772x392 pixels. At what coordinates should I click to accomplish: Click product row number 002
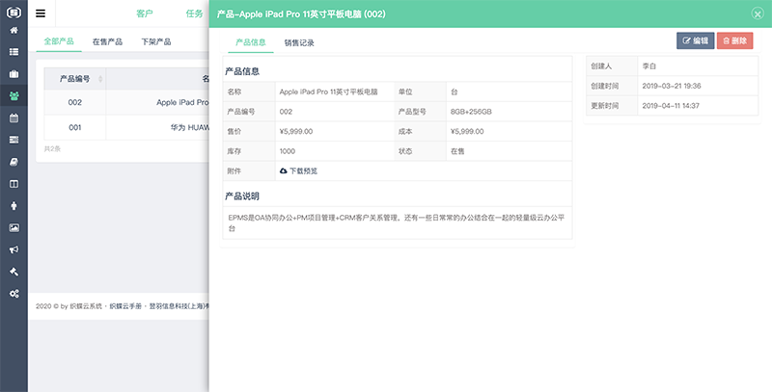click(x=75, y=102)
